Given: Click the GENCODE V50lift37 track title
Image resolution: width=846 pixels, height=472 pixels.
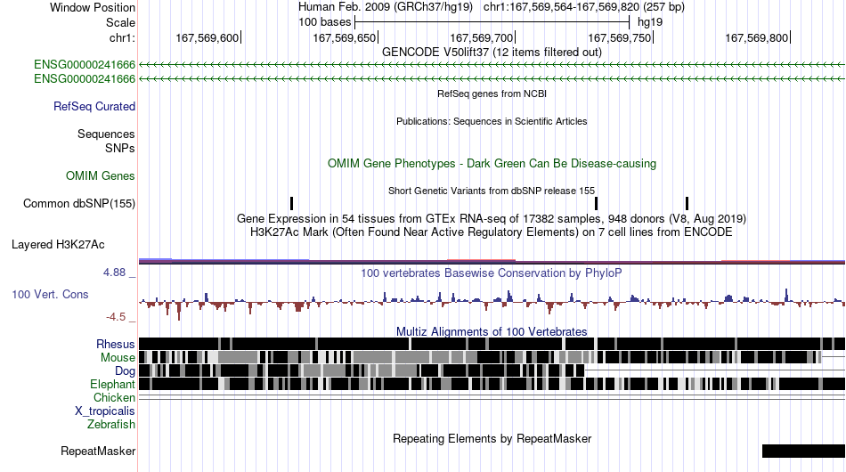Looking at the screenshot, I should pyautogui.click(x=492, y=52).
